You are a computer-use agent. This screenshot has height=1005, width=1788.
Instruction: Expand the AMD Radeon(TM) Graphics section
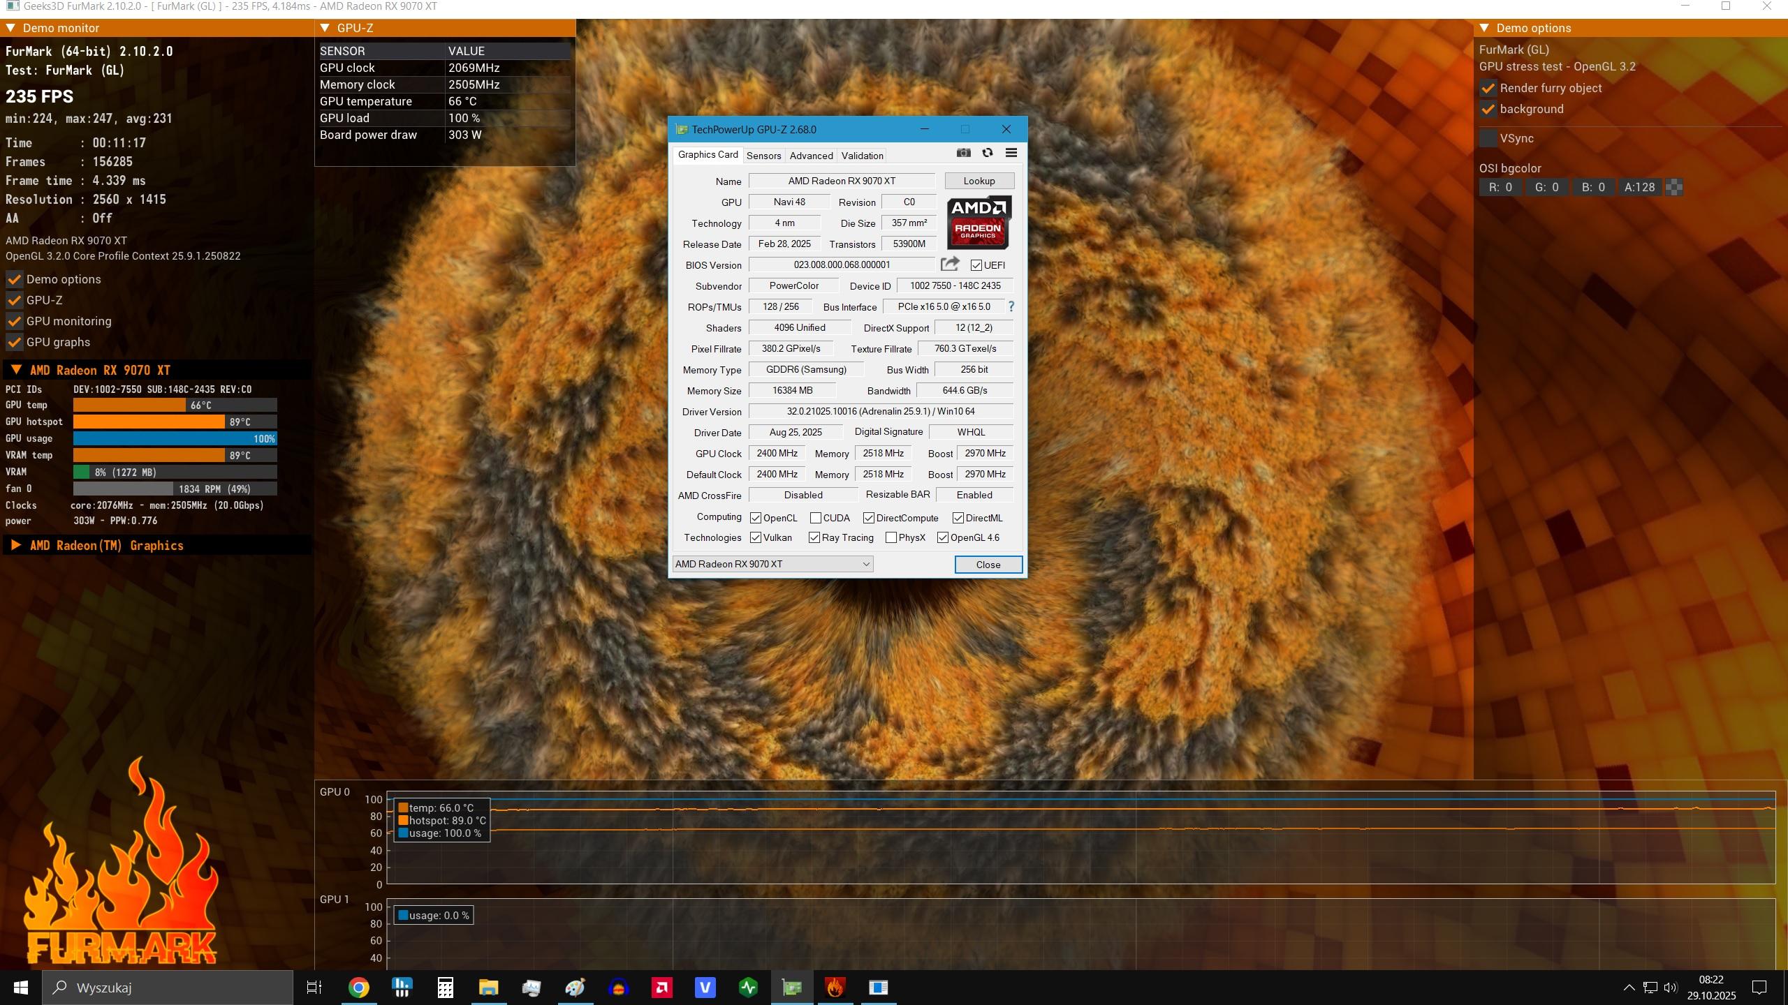point(15,545)
